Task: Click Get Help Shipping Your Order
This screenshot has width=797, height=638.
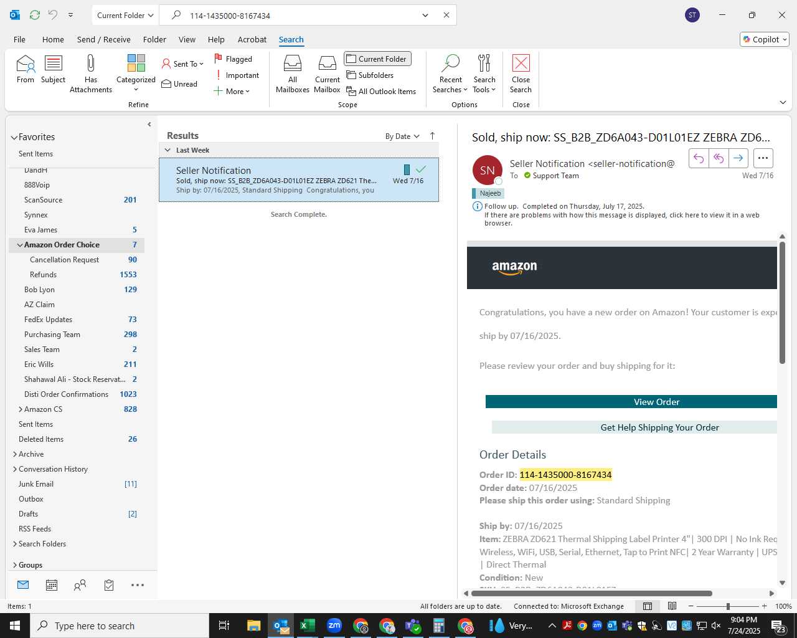Action: tap(634, 427)
